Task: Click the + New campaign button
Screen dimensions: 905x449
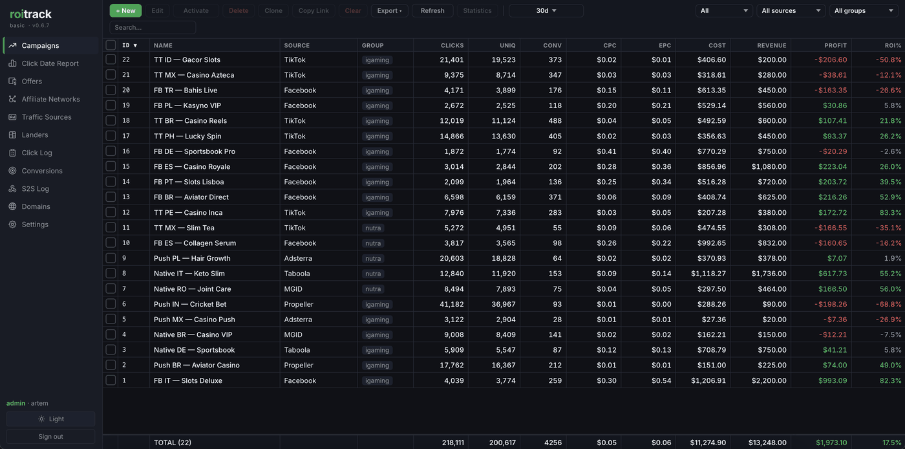Action: pos(125,10)
